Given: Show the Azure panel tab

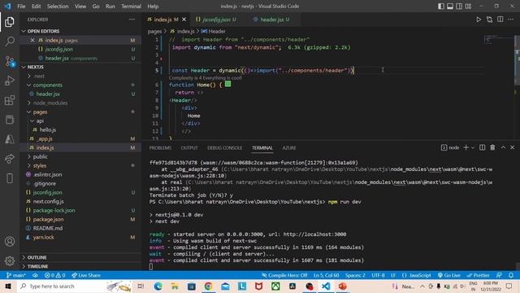Looking at the screenshot, I should tap(289, 148).
